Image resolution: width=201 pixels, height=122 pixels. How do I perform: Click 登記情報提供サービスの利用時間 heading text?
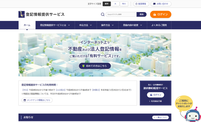click(x=40, y=85)
